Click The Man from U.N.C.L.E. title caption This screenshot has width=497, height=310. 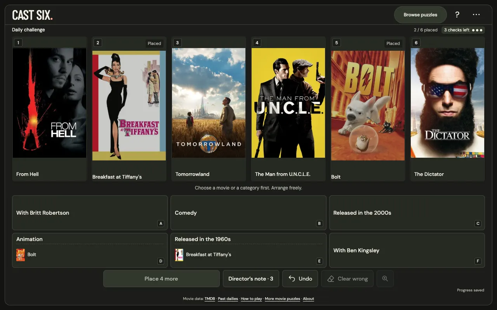pyautogui.click(x=283, y=174)
